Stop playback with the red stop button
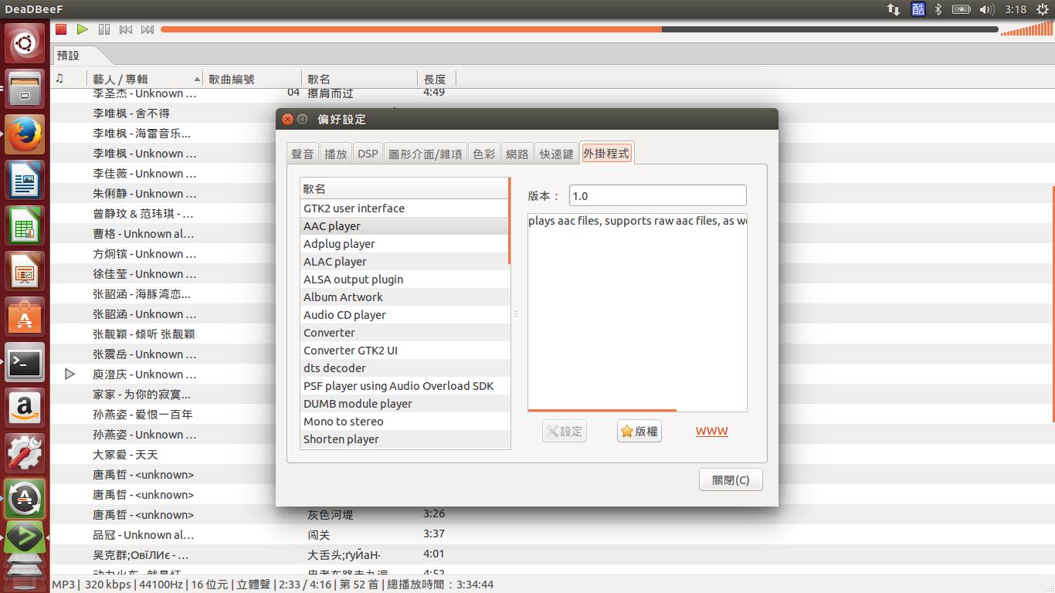Screen dimensions: 1055x593 click(x=61, y=29)
